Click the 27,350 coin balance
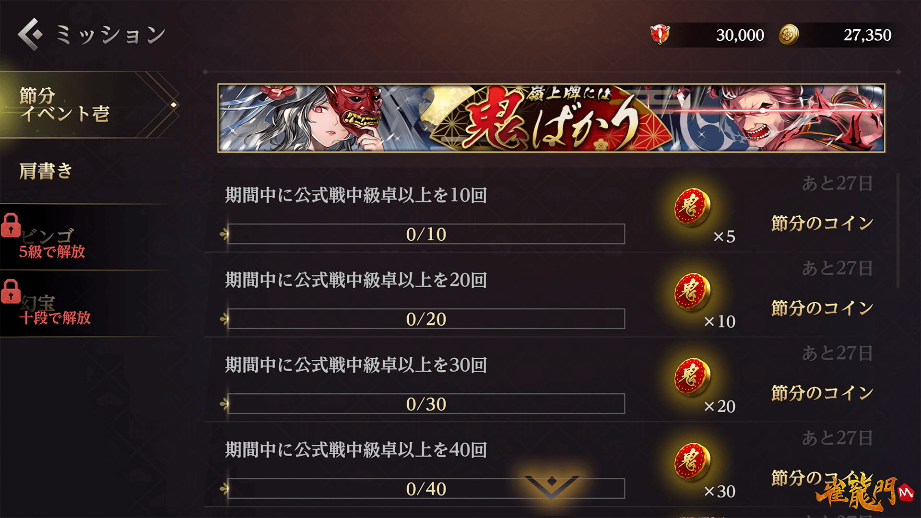 click(867, 35)
